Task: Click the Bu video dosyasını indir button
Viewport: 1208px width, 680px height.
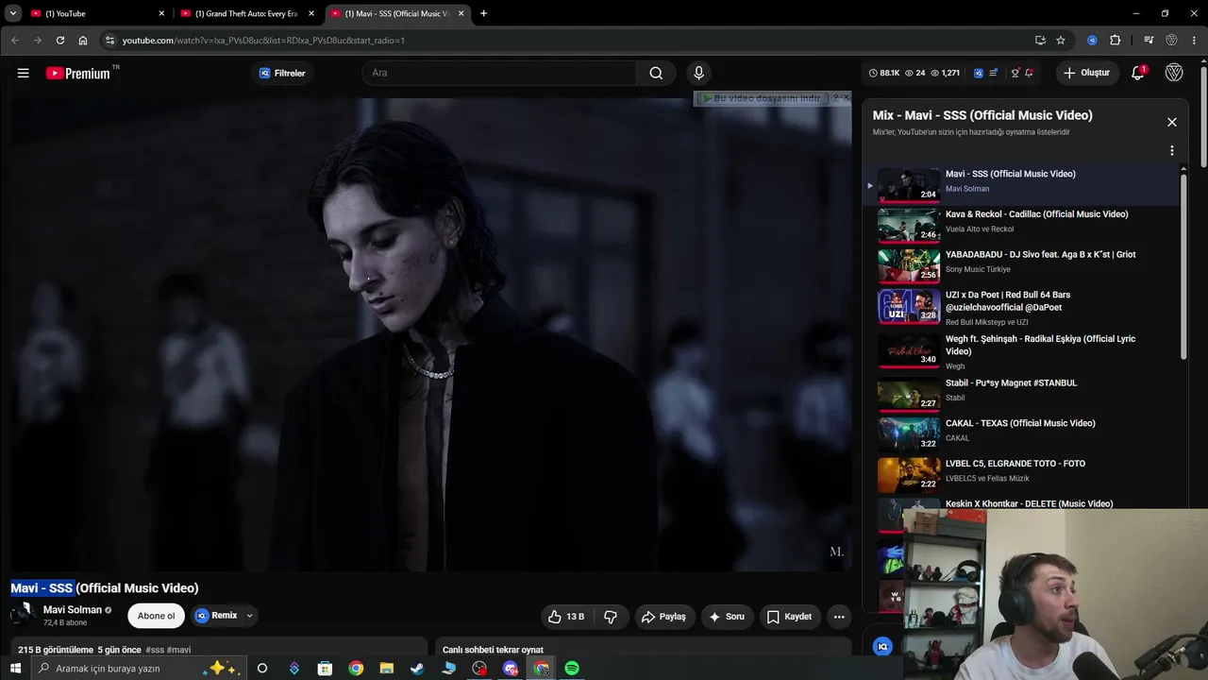Action: coord(761,98)
